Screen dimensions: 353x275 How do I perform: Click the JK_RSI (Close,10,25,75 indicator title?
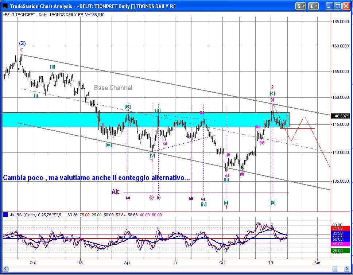click(38, 215)
